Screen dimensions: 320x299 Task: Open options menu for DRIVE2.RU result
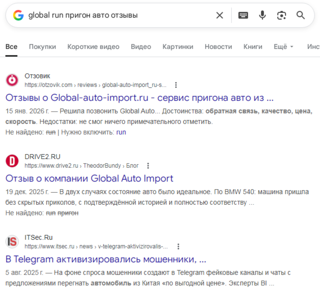pos(148,166)
